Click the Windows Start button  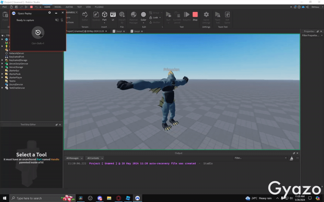(5, 198)
